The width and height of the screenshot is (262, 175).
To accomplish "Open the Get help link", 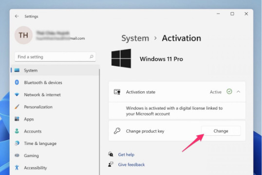I will (x=126, y=155).
